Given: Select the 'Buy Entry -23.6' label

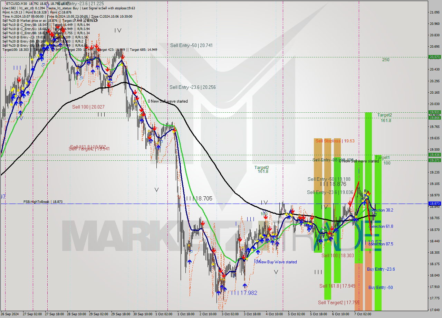Looking at the screenshot, I should pos(381,269).
